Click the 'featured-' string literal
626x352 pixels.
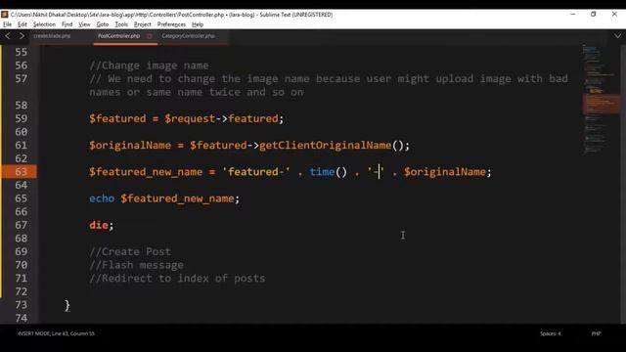point(256,172)
